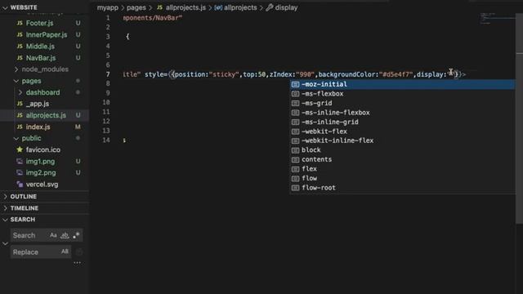This screenshot has width=523, height=294.
Task: Click pages in the breadcrumb
Action: tap(136, 7)
